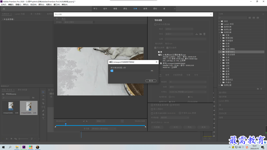Click the save preset icon

click(197, 34)
